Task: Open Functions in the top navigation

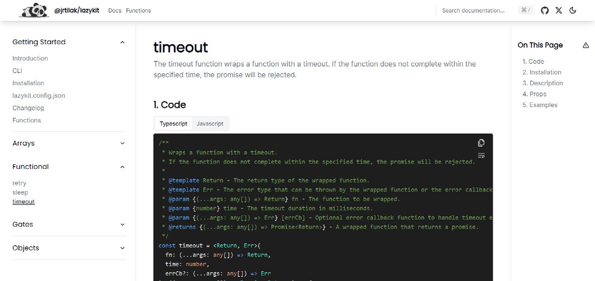Action: [x=138, y=10]
